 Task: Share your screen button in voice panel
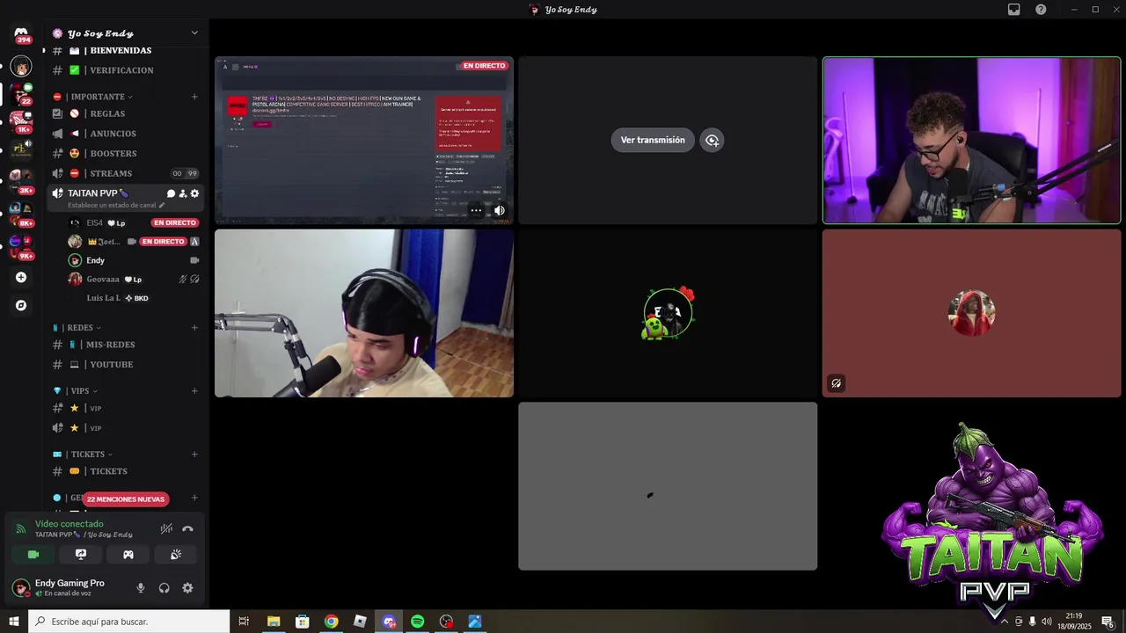coord(81,555)
